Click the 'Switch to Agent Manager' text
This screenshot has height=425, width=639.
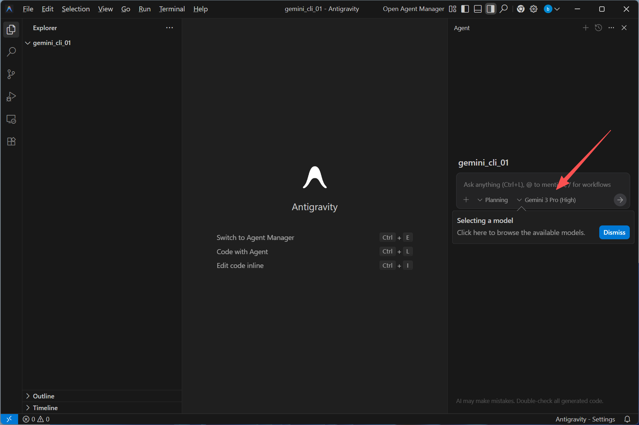click(x=255, y=237)
